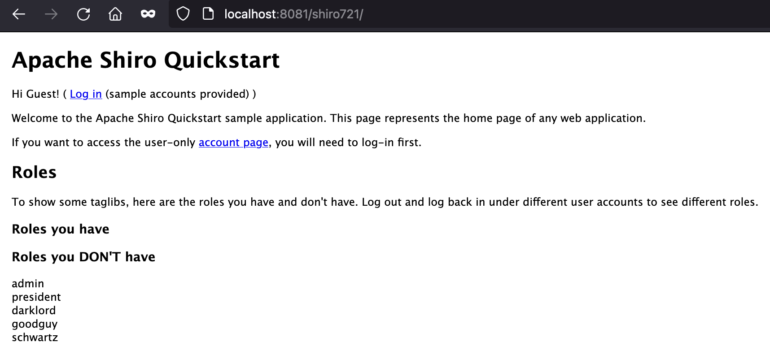Image resolution: width=770 pixels, height=355 pixels.
Task: Click the Apache Shiro Quickstart heading
Action: point(146,61)
